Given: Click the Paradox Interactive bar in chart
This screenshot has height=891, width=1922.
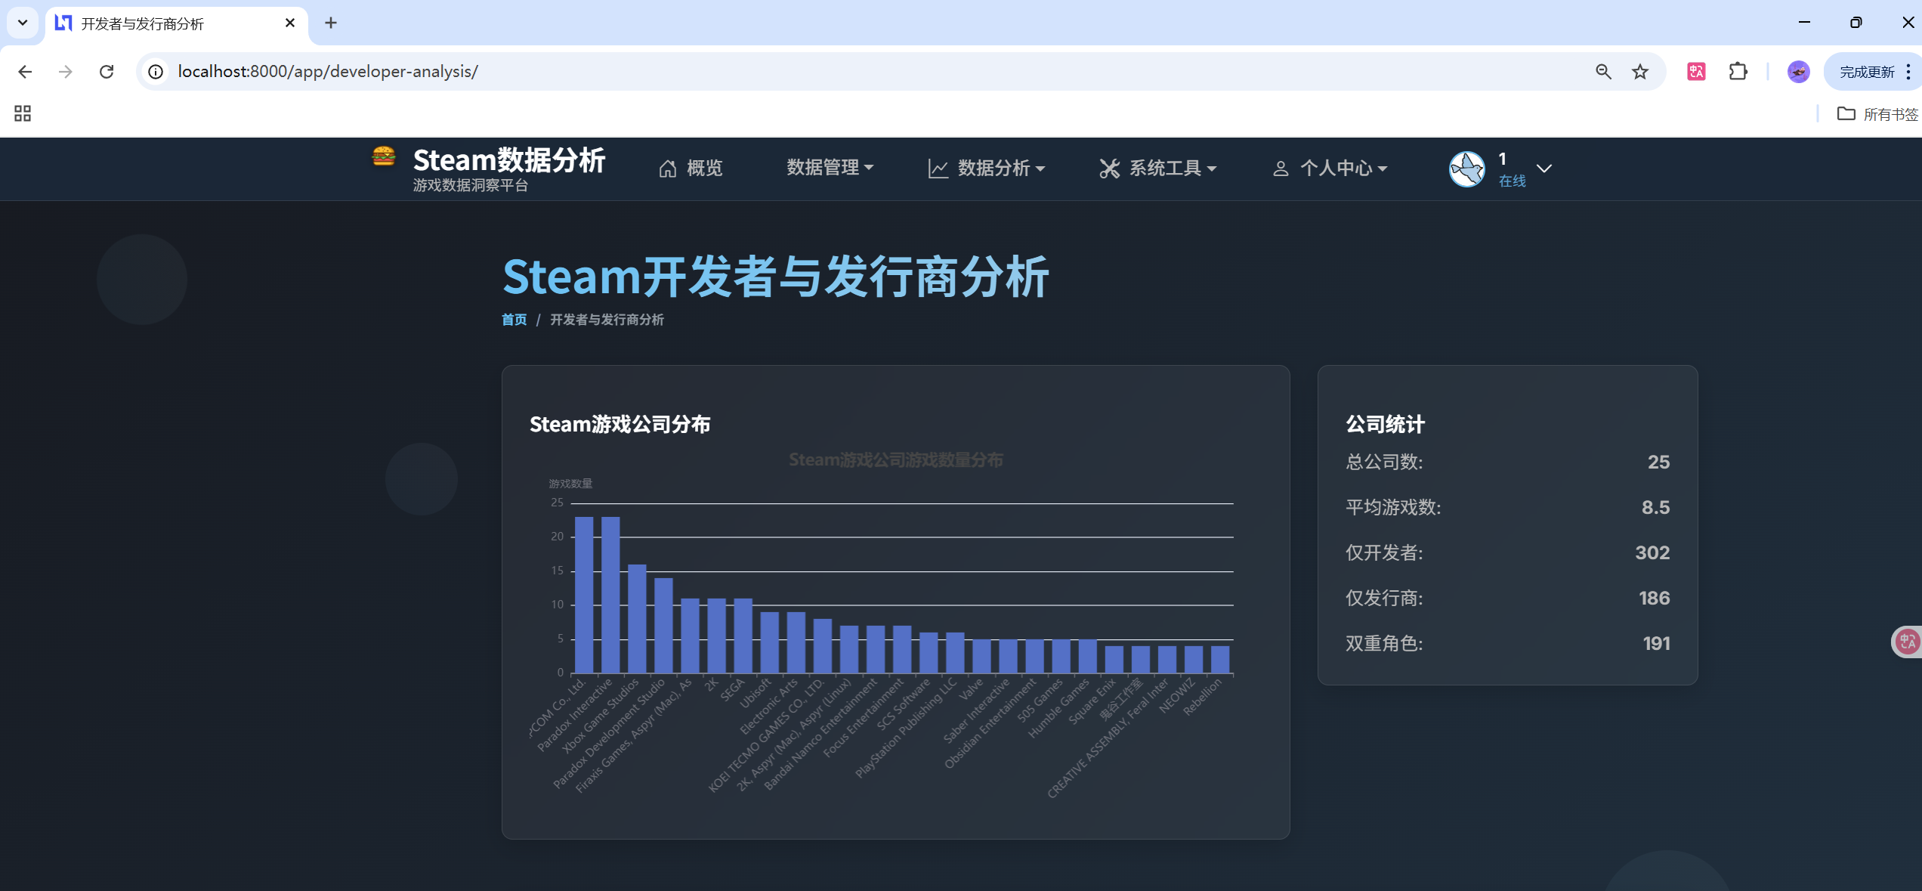Looking at the screenshot, I should coord(610,595).
